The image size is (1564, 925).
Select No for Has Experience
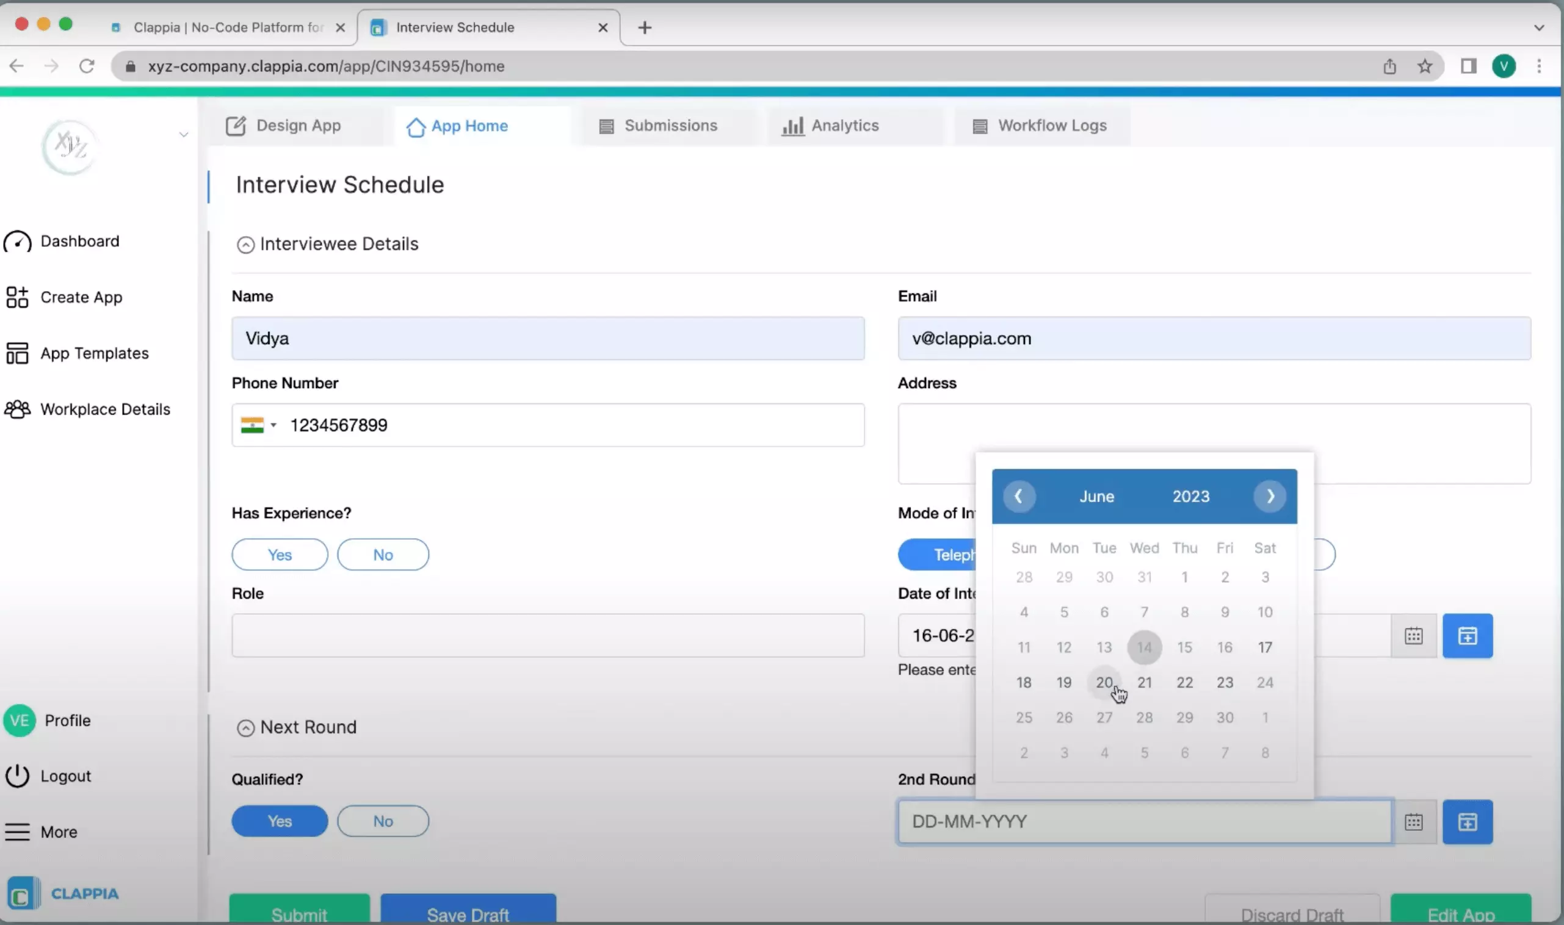[x=383, y=554]
